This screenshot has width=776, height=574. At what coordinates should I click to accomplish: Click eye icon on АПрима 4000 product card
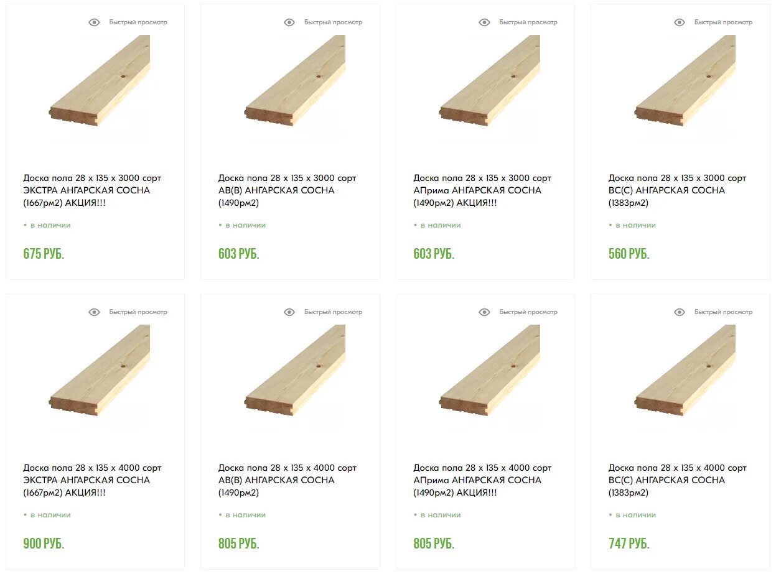484,312
